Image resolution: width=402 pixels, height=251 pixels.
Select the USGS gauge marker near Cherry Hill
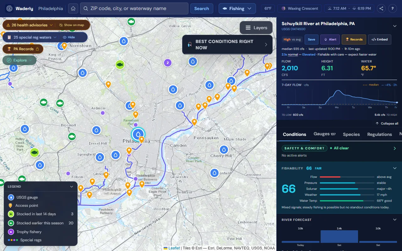[224, 150]
